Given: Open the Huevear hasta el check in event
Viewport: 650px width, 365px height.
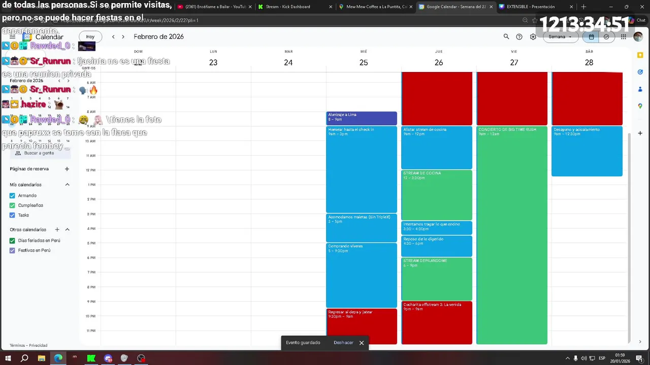Looking at the screenshot, I should [x=362, y=169].
